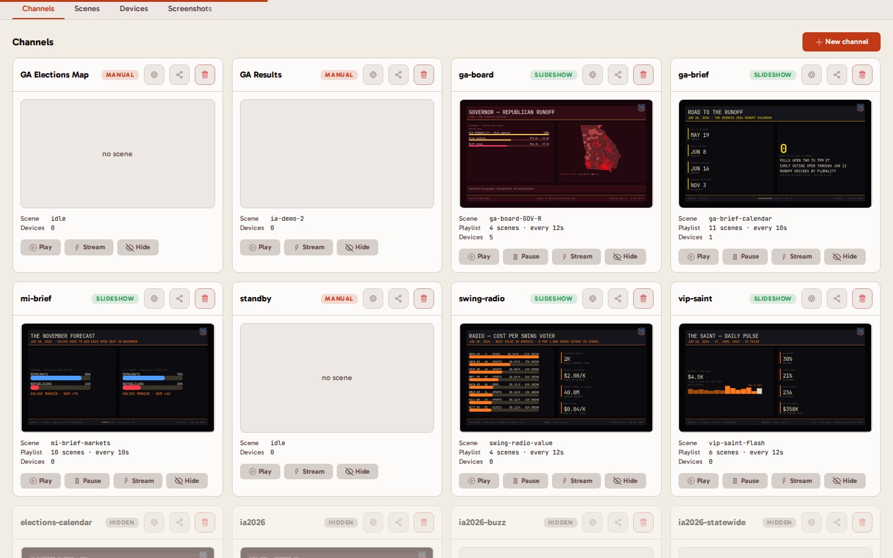This screenshot has width=893, height=558.
Task: Hide the GA Results channel
Action: click(x=357, y=247)
